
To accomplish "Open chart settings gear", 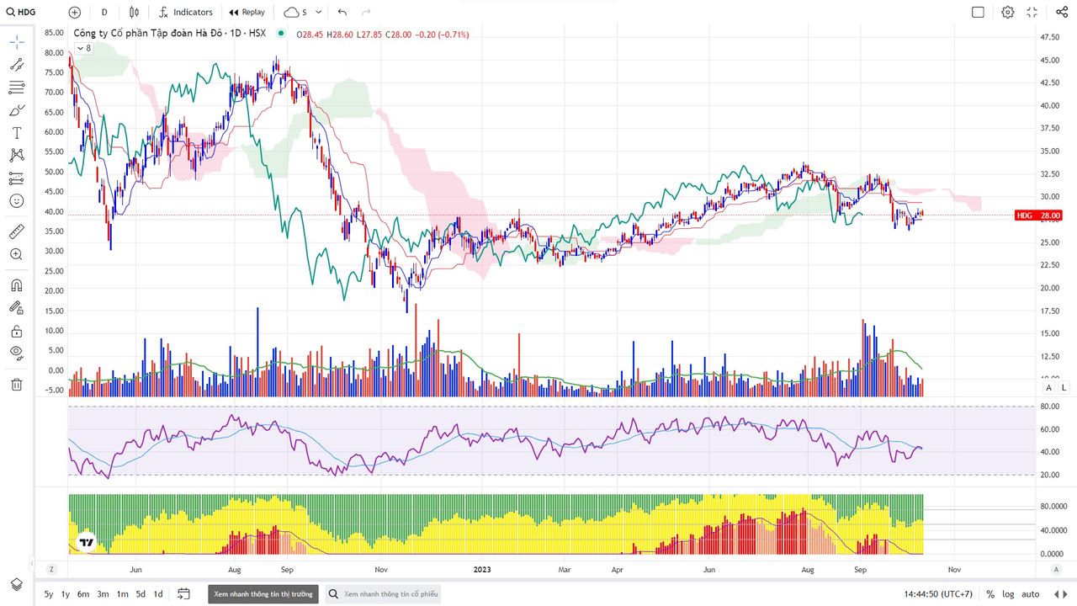I will pyautogui.click(x=1008, y=13).
